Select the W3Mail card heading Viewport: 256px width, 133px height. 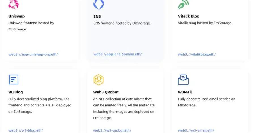pyautogui.click(x=185, y=92)
